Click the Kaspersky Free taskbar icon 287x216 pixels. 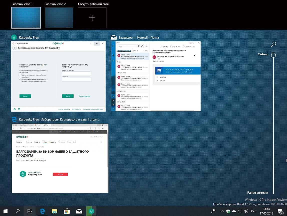(x=91, y=211)
